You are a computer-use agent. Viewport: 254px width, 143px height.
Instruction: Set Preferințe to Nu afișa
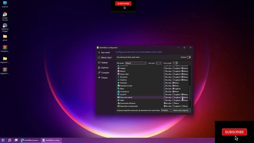pos(165,83)
